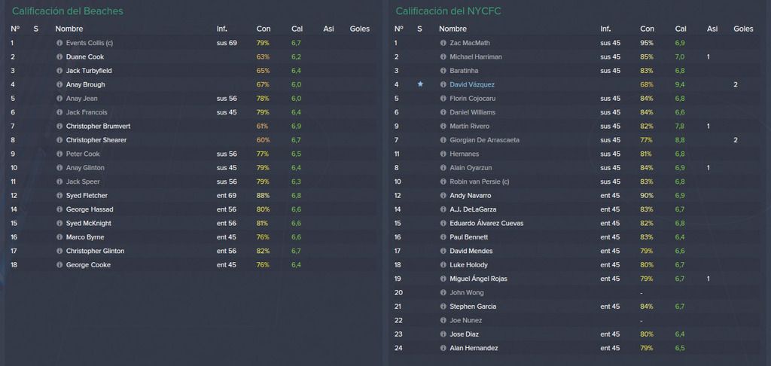This screenshot has width=771, height=366.
Task: Open David Vázquez player profile link
Action: point(472,84)
